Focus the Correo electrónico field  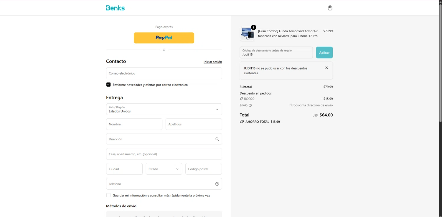pyautogui.click(x=164, y=73)
